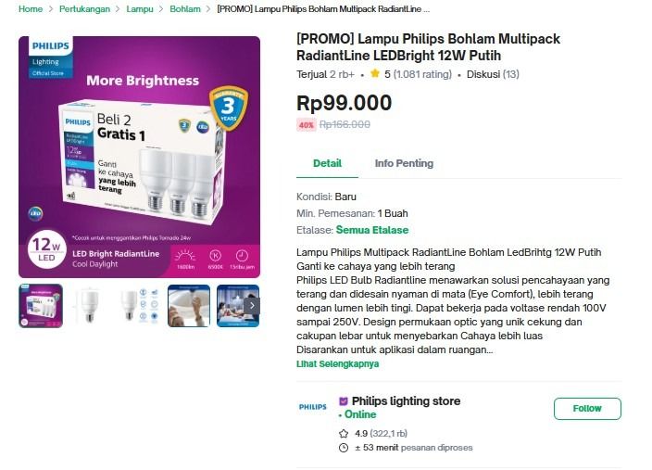Click the 40% discount badge
This screenshot has width=652, height=470.
306,124
